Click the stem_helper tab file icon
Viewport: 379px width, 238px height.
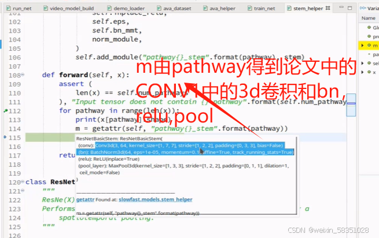289,9
